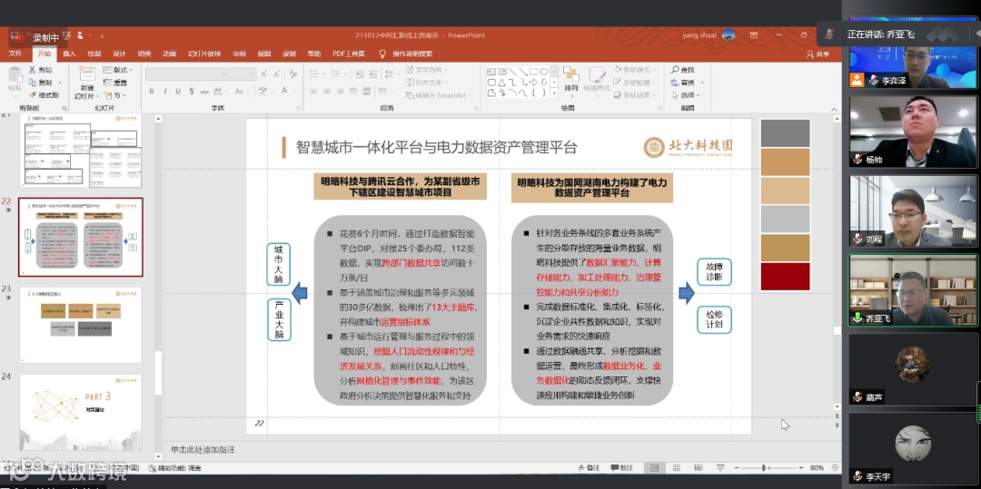Open the File (文件) tab

[15, 54]
